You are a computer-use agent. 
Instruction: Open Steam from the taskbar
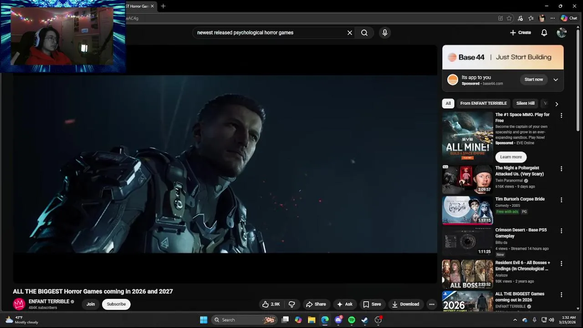(x=365, y=320)
